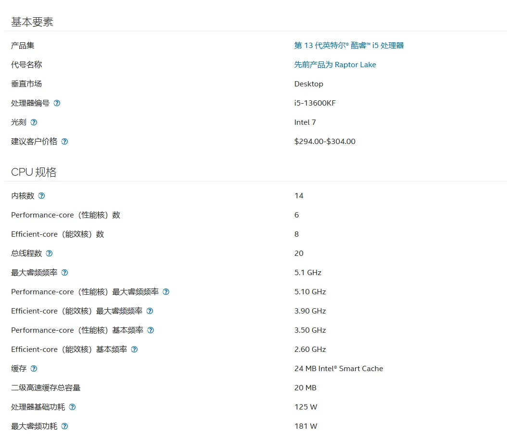Viewport: 507px width, 434px height.
Task: Select the value i5-13600KF
Action: [x=315, y=103]
